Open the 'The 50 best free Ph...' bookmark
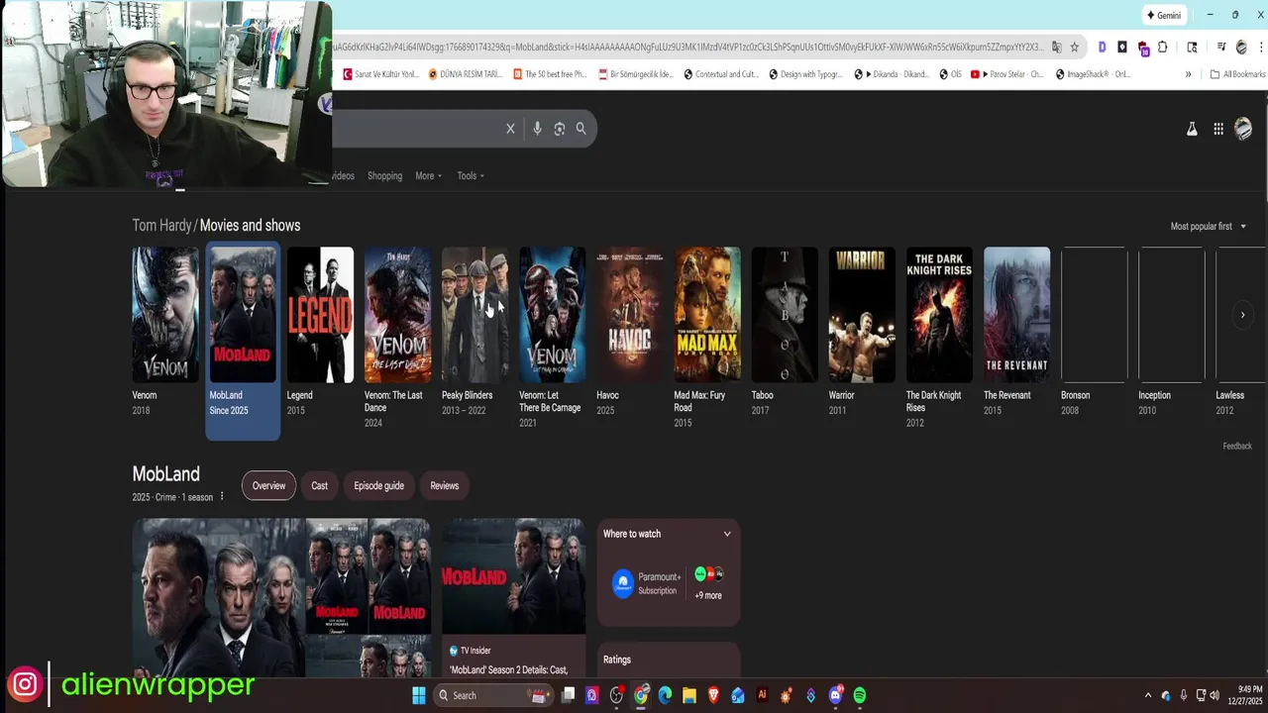This screenshot has width=1268, height=713. coord(550,74)
